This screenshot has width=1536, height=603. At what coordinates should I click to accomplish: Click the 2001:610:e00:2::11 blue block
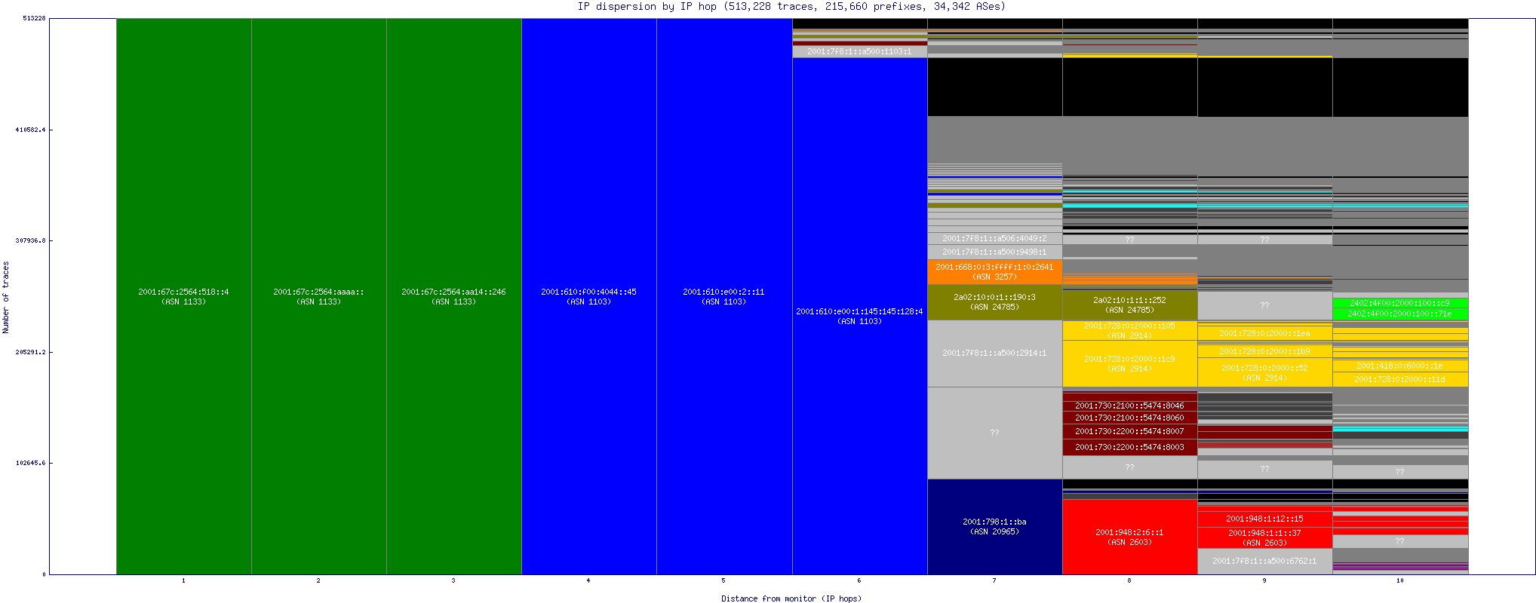pos(723,296)
